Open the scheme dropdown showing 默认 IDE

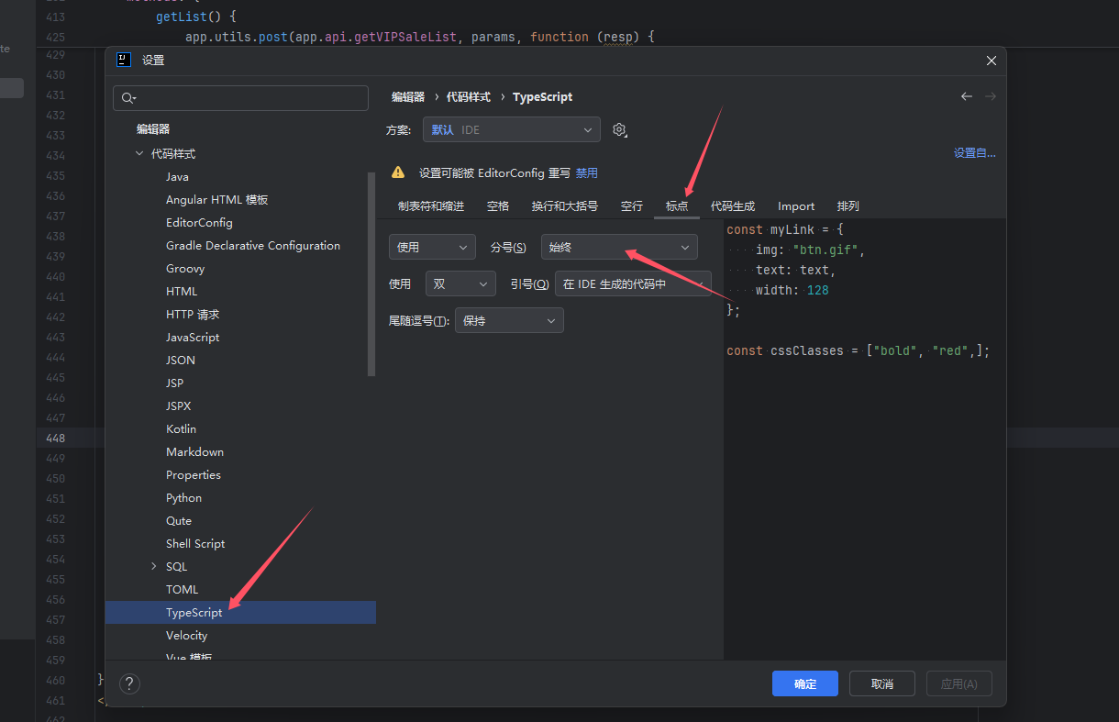pyautogui.click(x=511, y=130)
